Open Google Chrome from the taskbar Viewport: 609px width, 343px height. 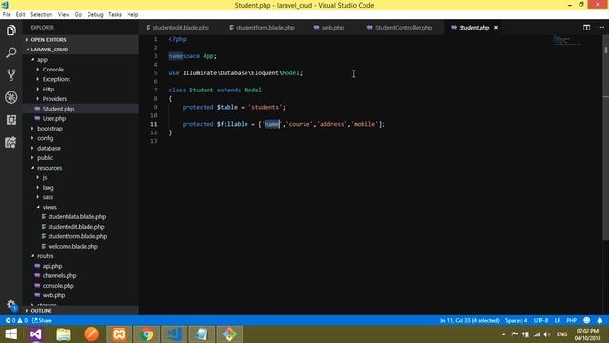click(147, 334)
